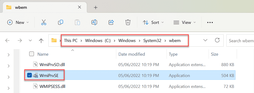Click Windows folder in the breadcrumb
The image size is (254, 93).
[x=127, y=41]
